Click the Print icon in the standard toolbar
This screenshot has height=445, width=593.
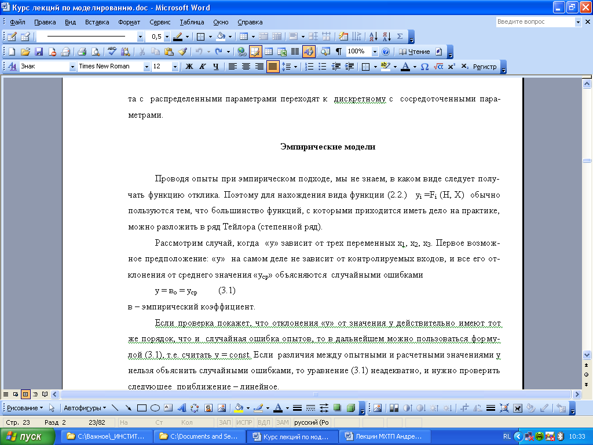[x=82, y=52]
